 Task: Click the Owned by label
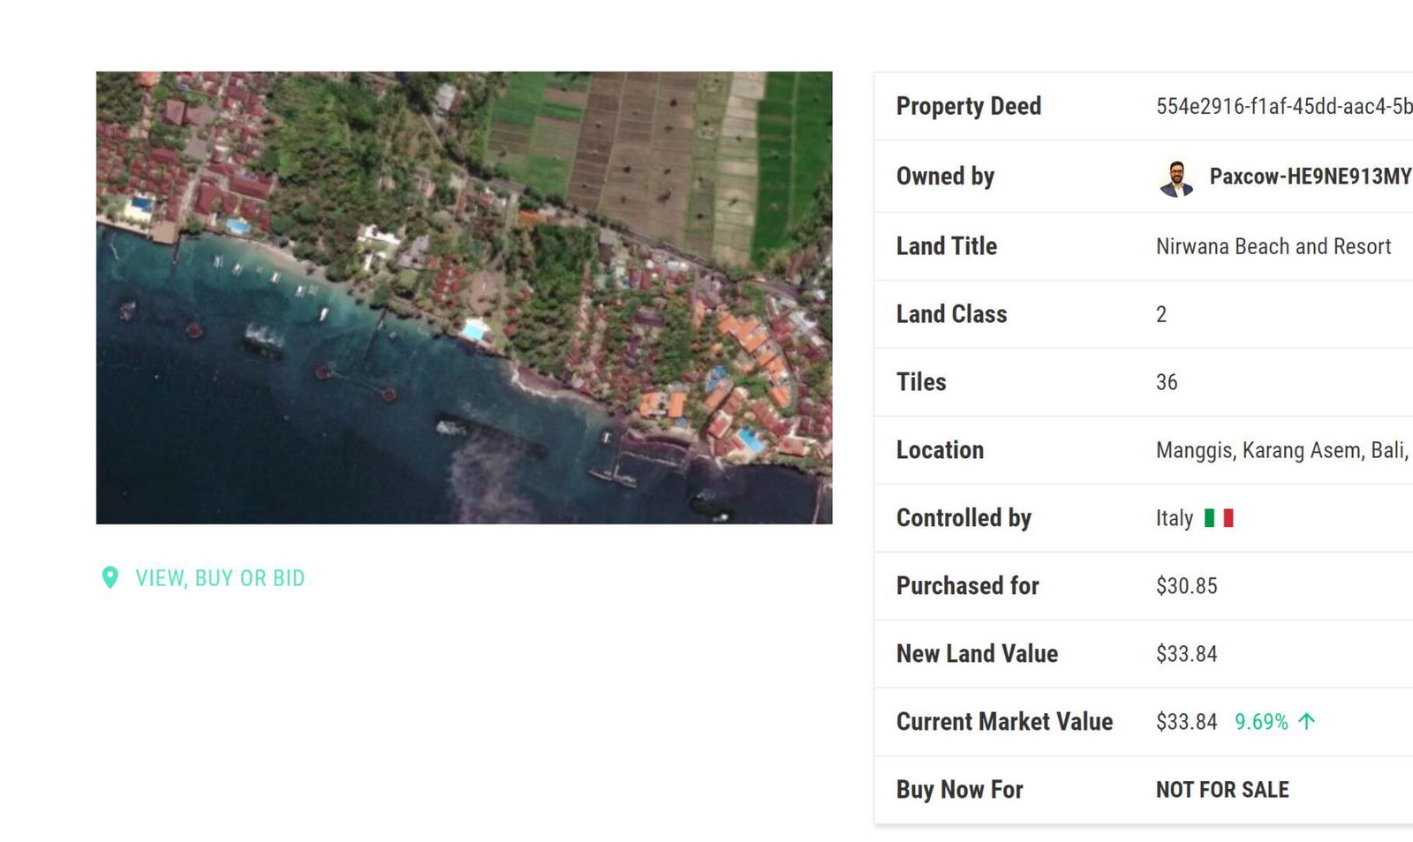coord(945,177)
